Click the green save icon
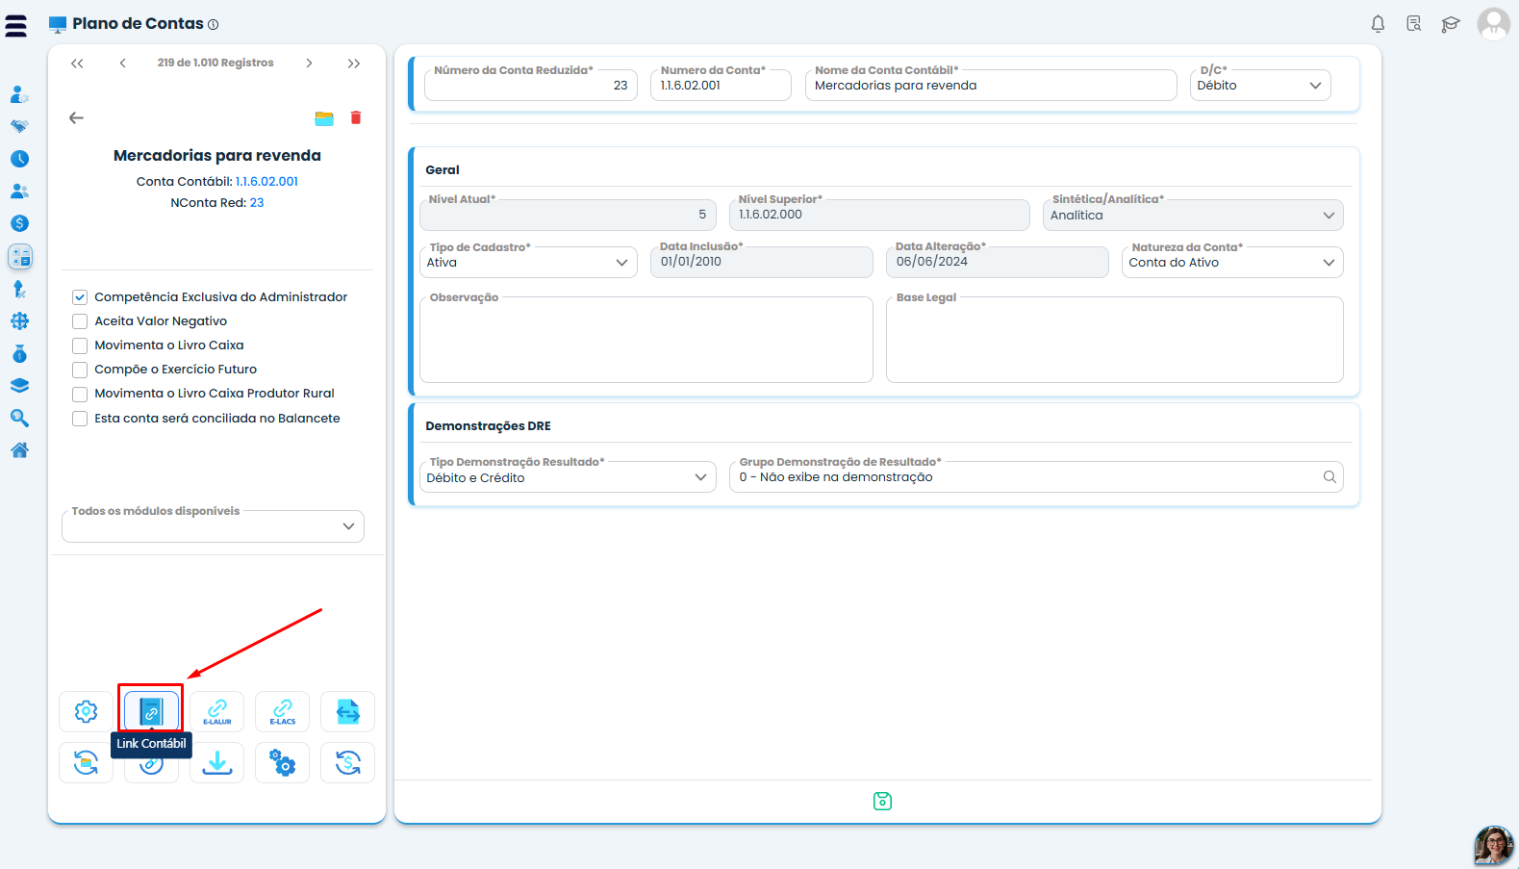 pos(882,801)
